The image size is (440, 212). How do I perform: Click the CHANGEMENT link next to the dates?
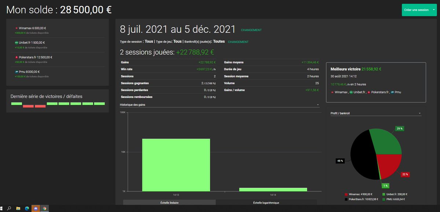[x=251, y=30]
